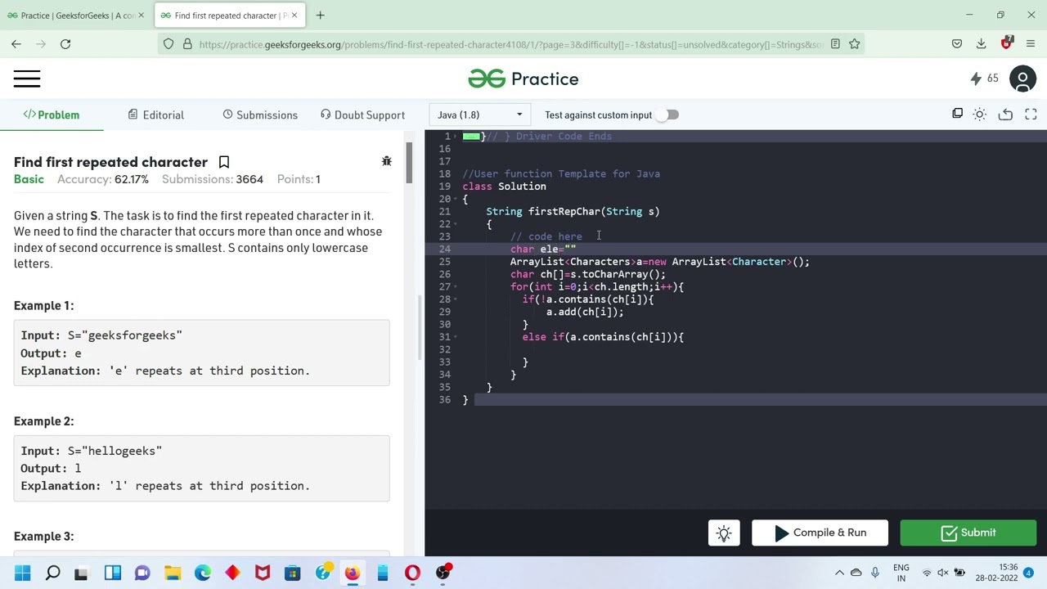The width and height of the screenshot is (1047, 589).
Task: Submit the solution
Action: pyautogui.click(x=968, y=533)
